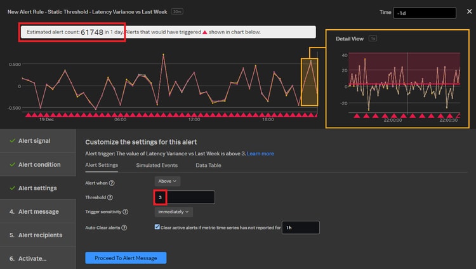Open the Data Table tab
The image size is (476, 269).
coord(209,166)
